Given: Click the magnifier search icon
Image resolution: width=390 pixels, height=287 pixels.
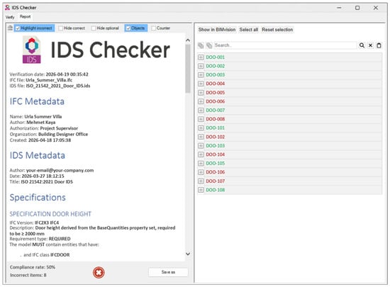Looking at the screenshot, I should [x=362, y=45].
